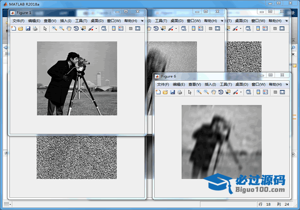The height and width of the screenshot is (210, 300).
Task: Open 工具(T) menu in Figure 1
Action: pos(81,21)
